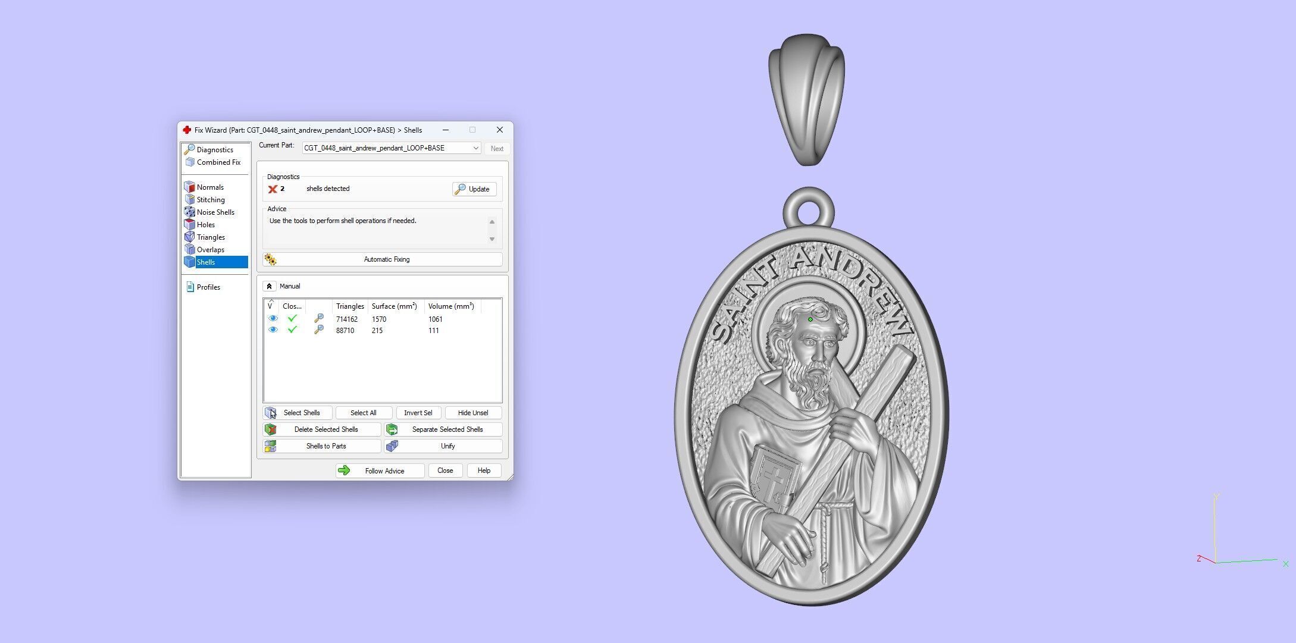Image resolution: width=1296 pixels, height=643 pixels.
Task: Minimize the Fix Wizard dialog
Action: [x=446, y=130]
